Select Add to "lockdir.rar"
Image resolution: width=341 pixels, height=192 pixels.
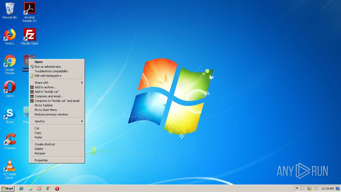point(57,92)
